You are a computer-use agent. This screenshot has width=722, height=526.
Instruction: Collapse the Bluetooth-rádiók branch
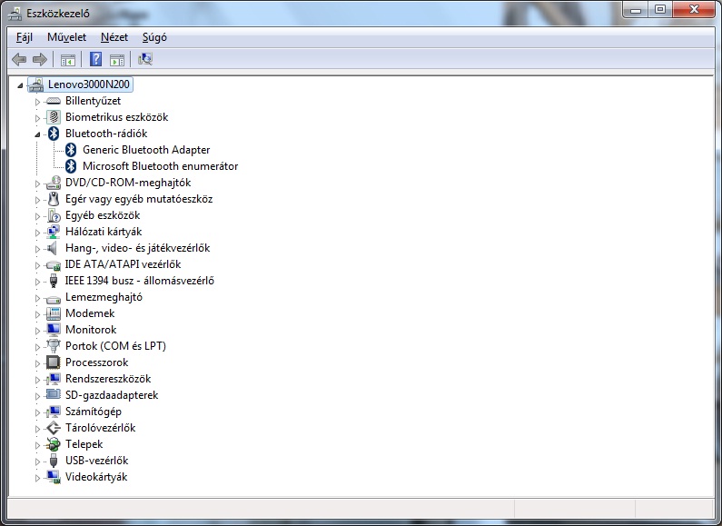37,134
